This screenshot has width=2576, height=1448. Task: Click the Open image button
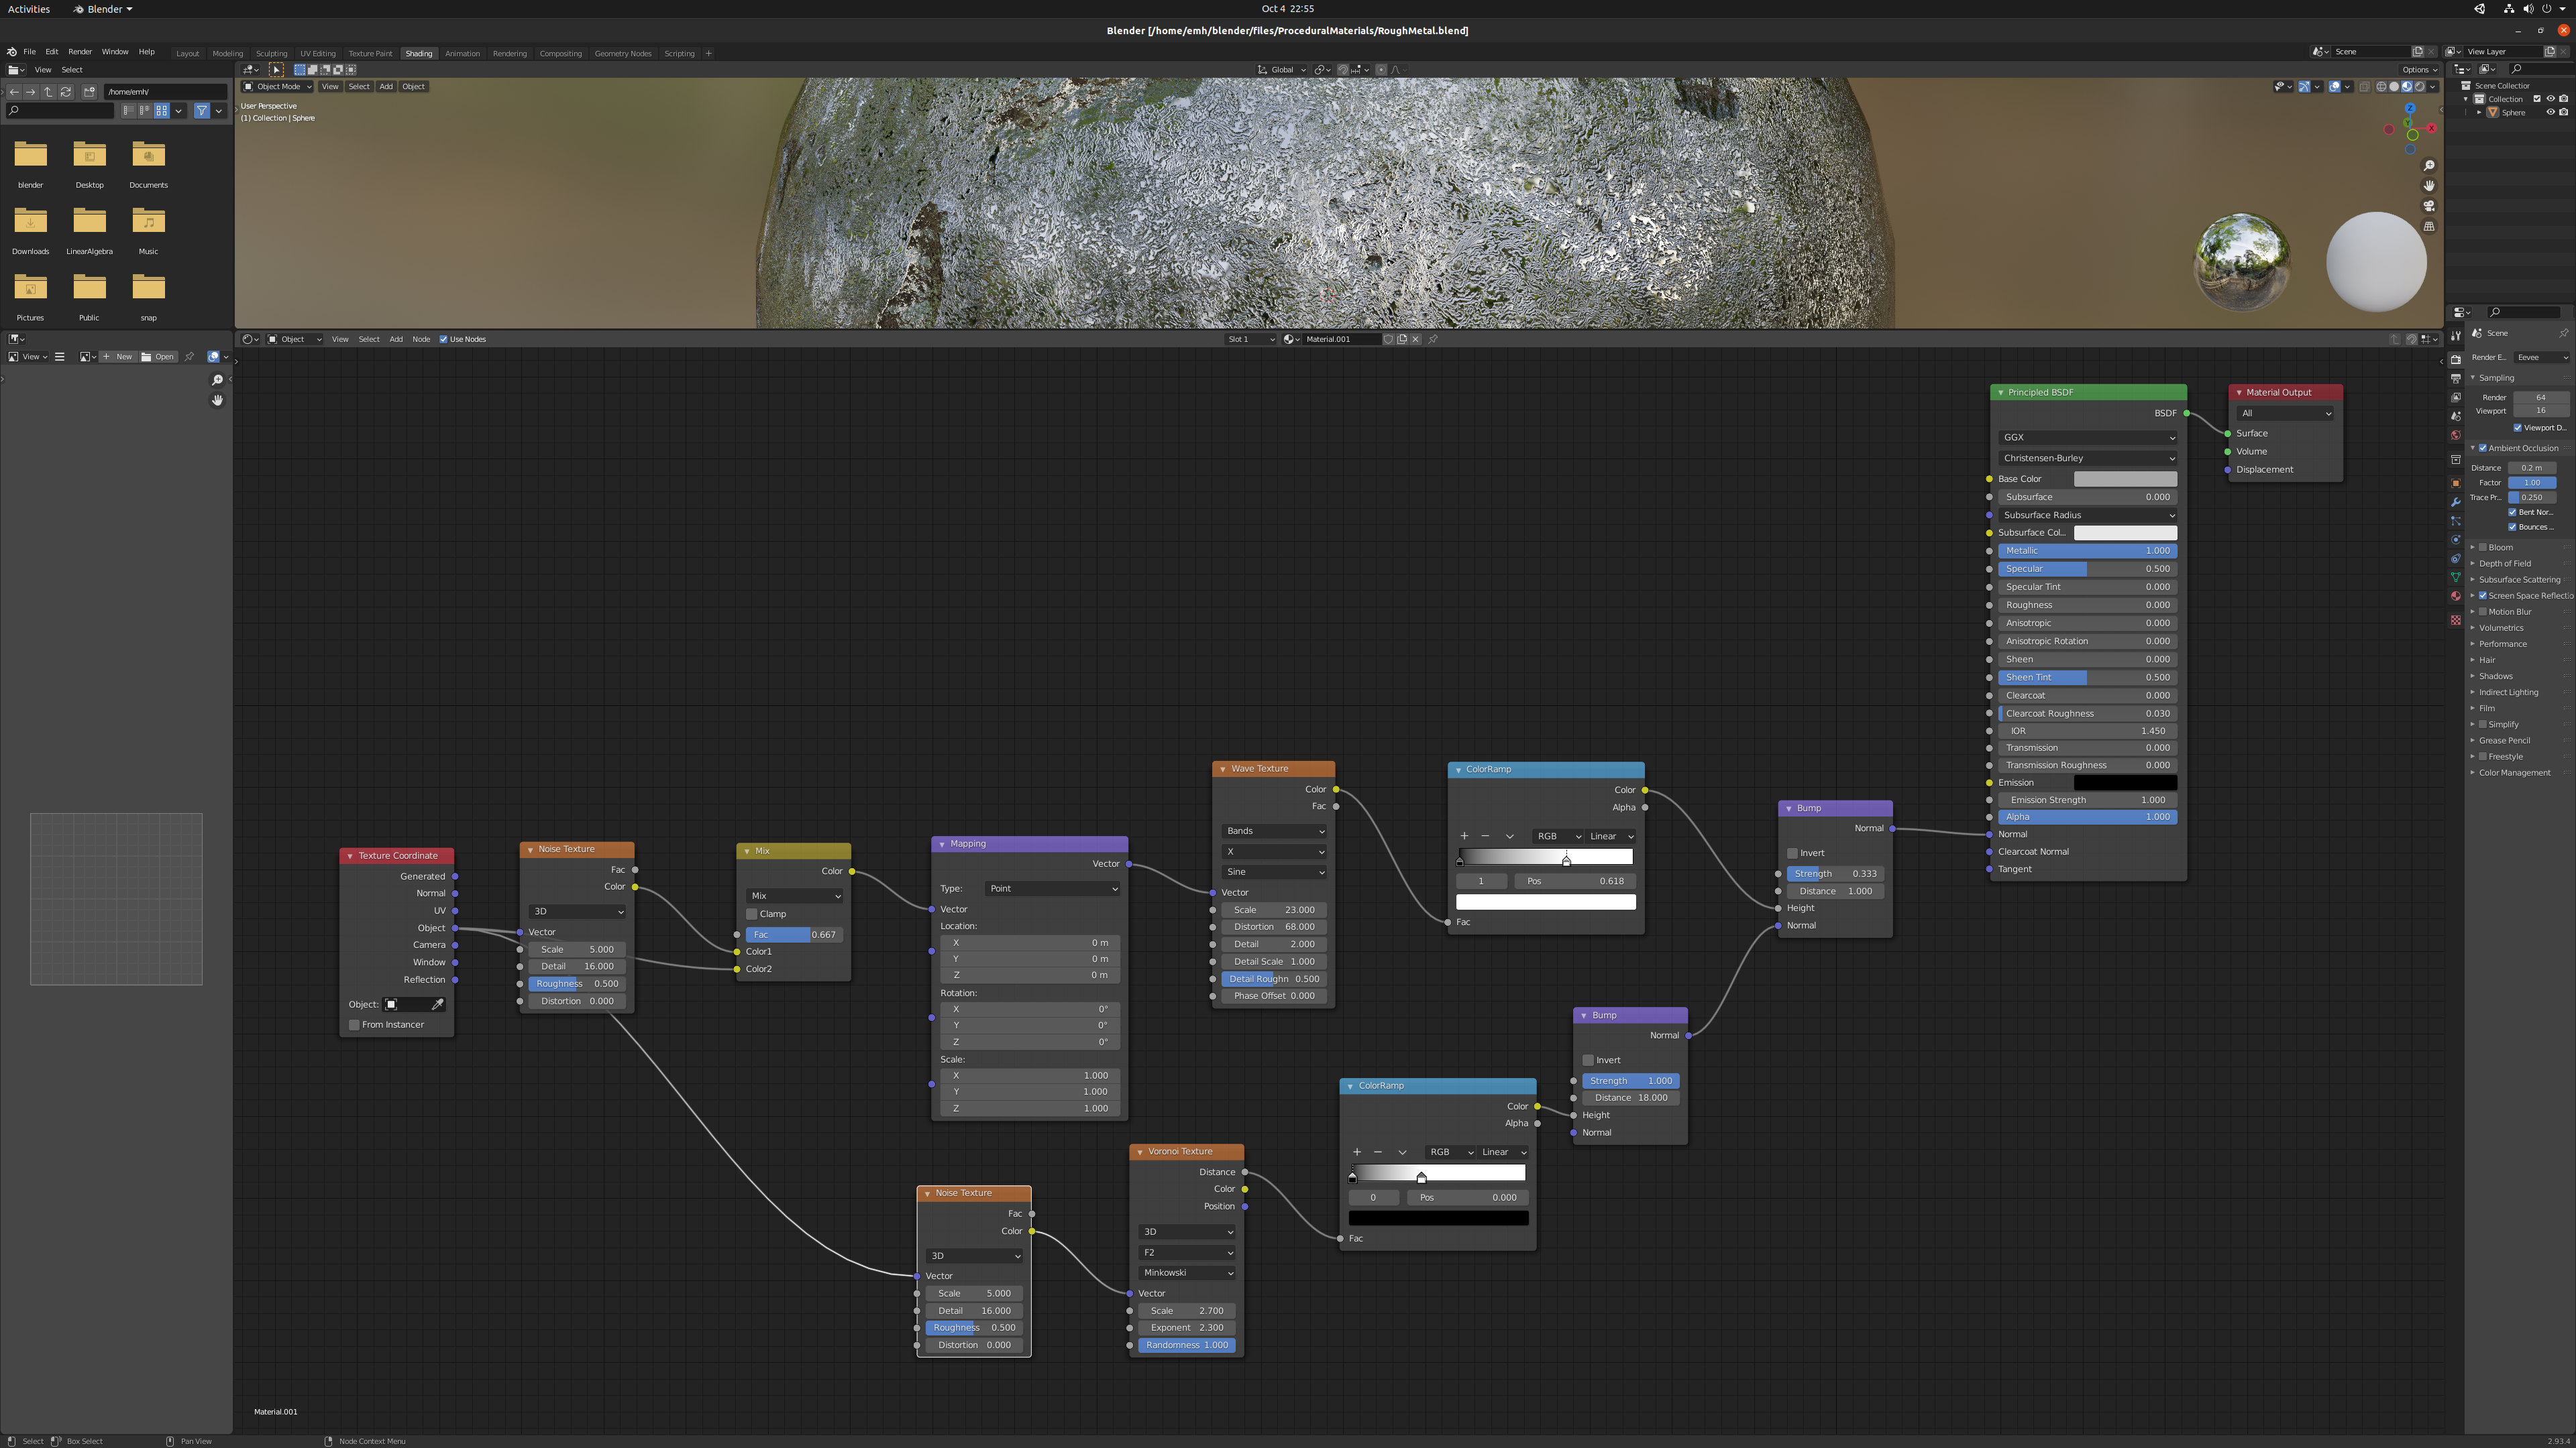158,357
